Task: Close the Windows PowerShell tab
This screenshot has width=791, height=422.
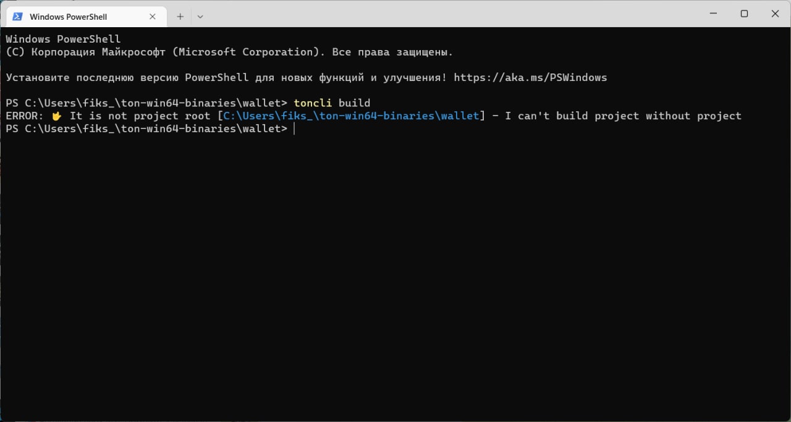Action: click(153, 17)
